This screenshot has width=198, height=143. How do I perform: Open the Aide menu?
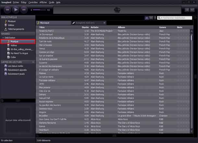[58, 2]
